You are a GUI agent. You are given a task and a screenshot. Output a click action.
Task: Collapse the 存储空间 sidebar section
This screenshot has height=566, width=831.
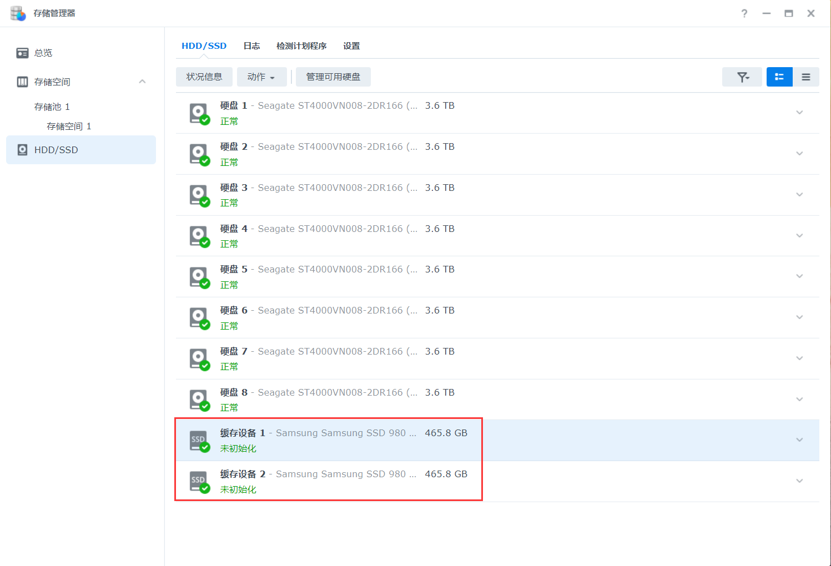[142, 82]
